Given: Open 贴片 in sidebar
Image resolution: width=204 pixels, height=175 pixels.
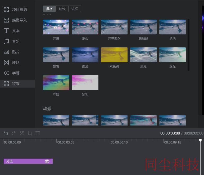Looking at the screenshot, I should coord(17,52).
